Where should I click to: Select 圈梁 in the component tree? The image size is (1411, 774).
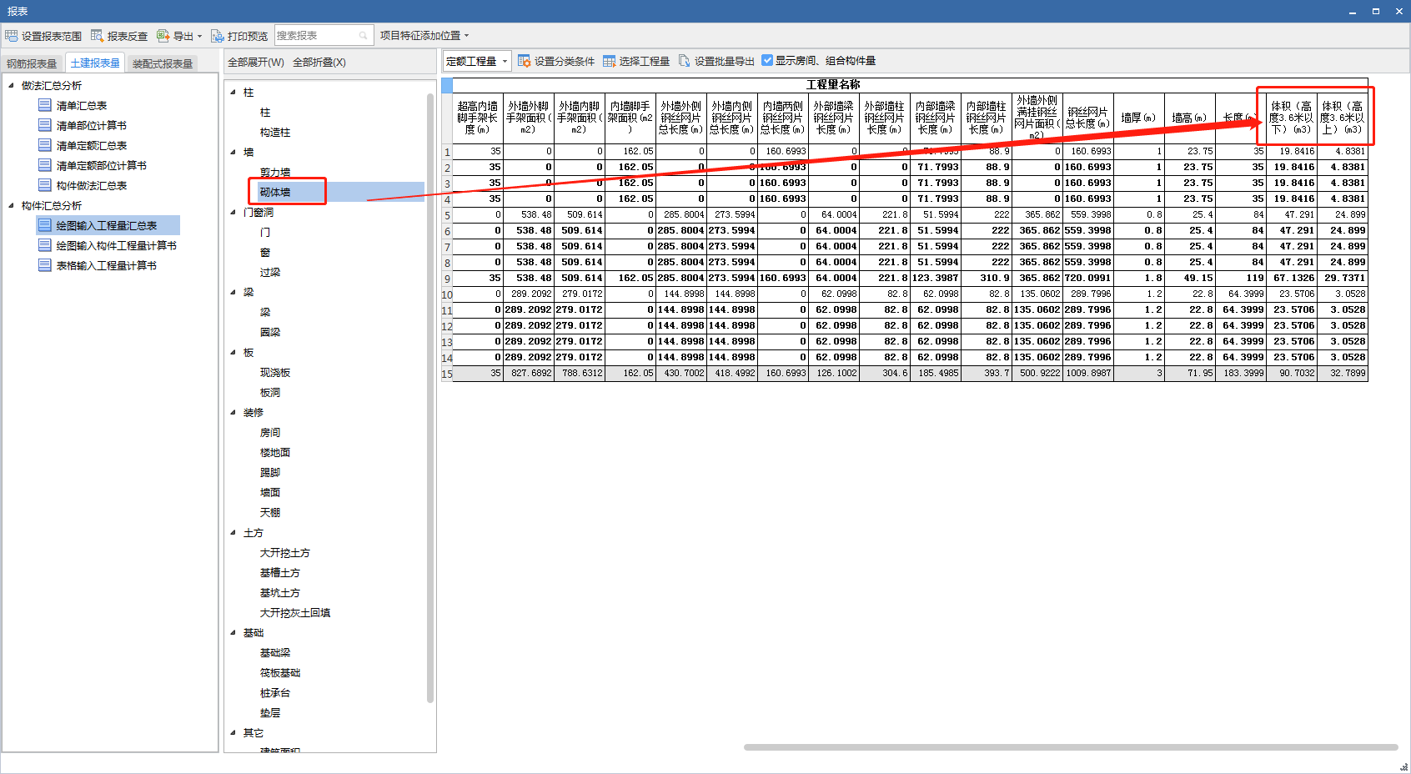coord(270,333)
